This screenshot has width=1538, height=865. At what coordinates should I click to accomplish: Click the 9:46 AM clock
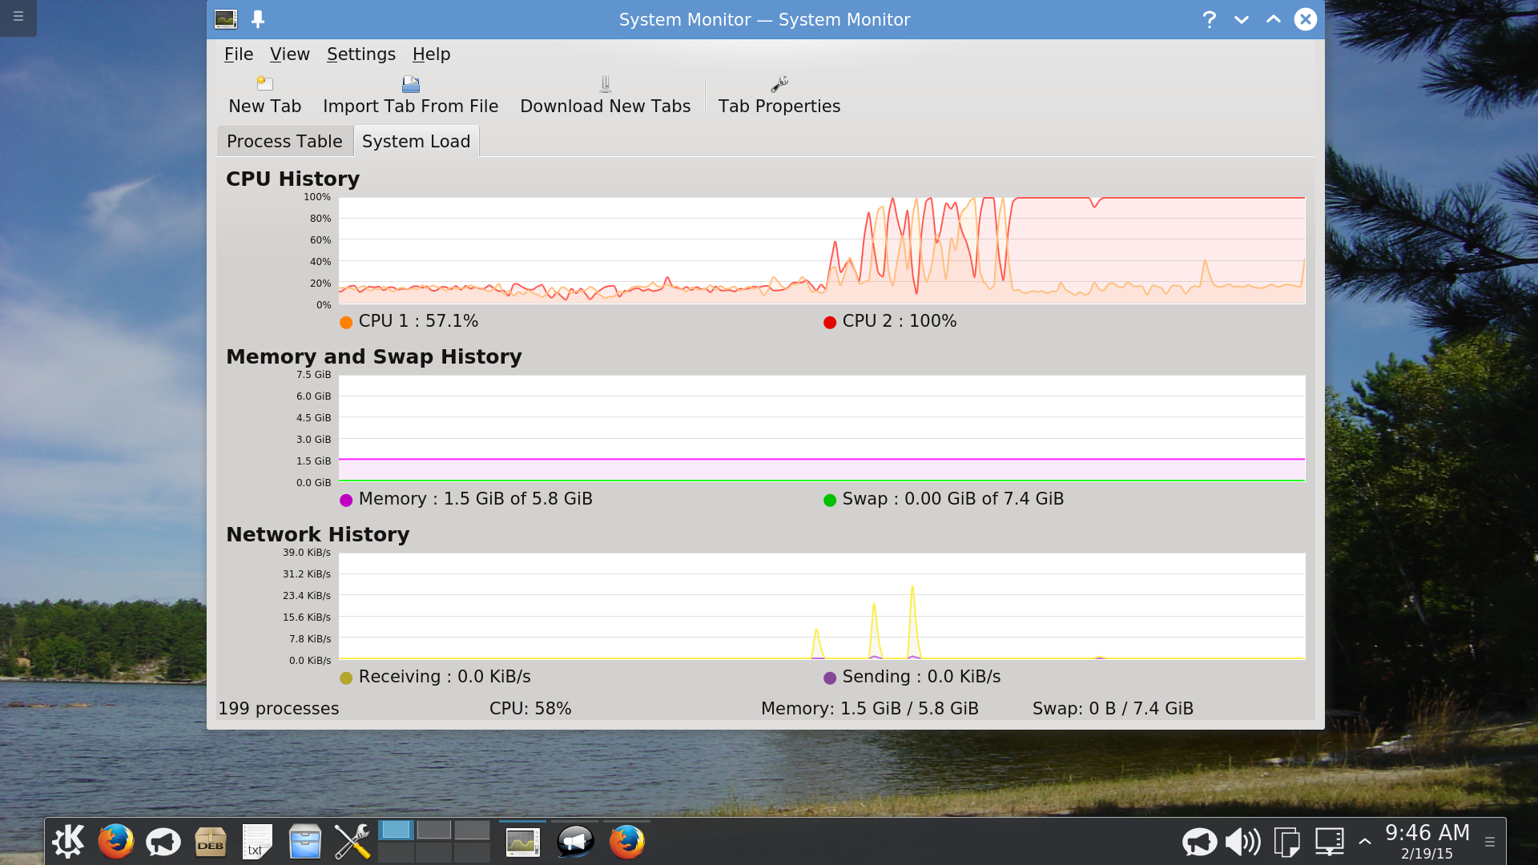coord(1427,833)
